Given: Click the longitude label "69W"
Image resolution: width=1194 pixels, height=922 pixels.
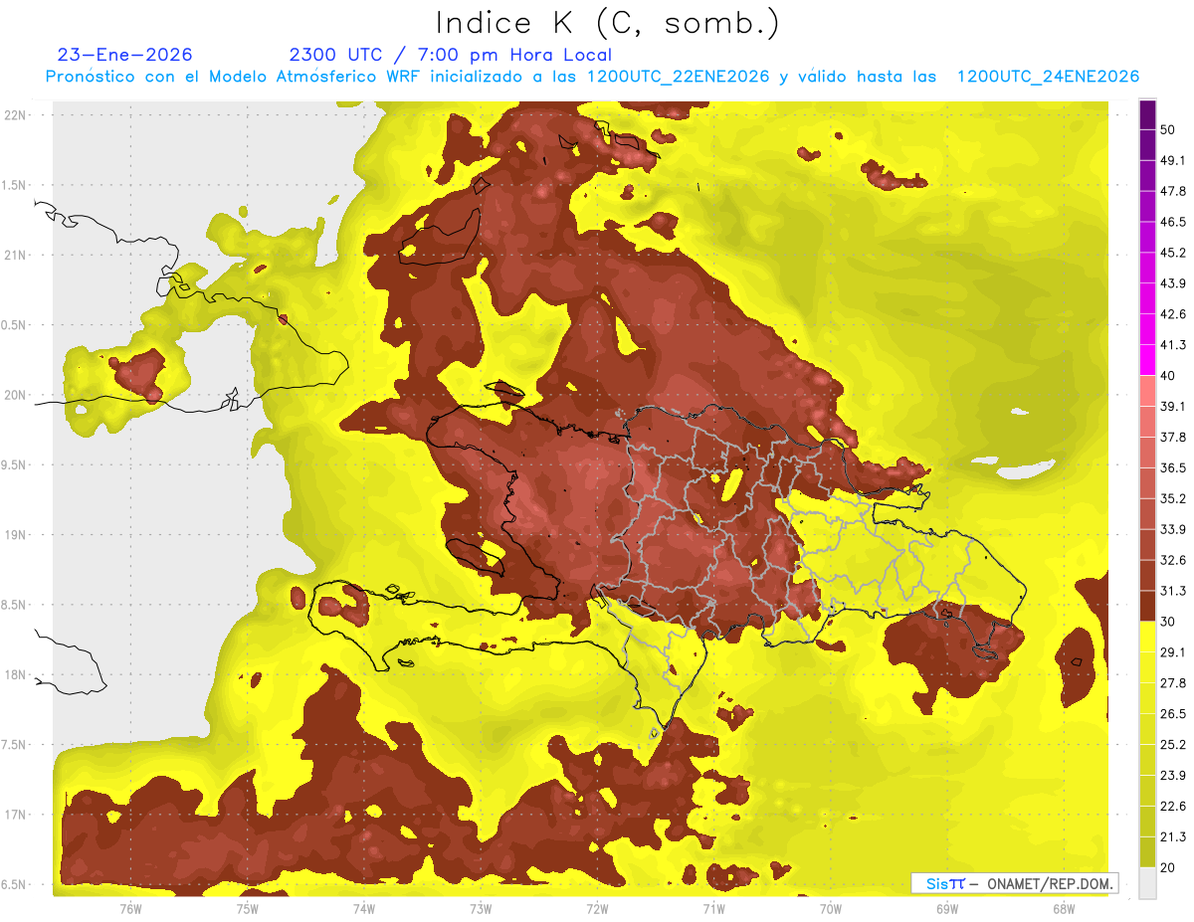Looking at the screenshot, I should [947, 909].
